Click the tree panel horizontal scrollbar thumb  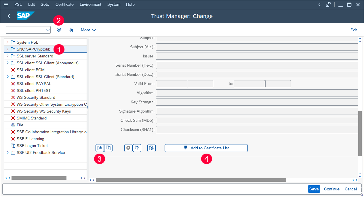pos(39,178)
